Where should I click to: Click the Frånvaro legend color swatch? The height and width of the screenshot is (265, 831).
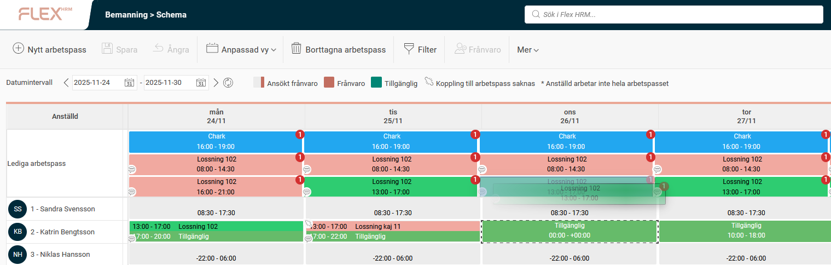coord(329,83)
